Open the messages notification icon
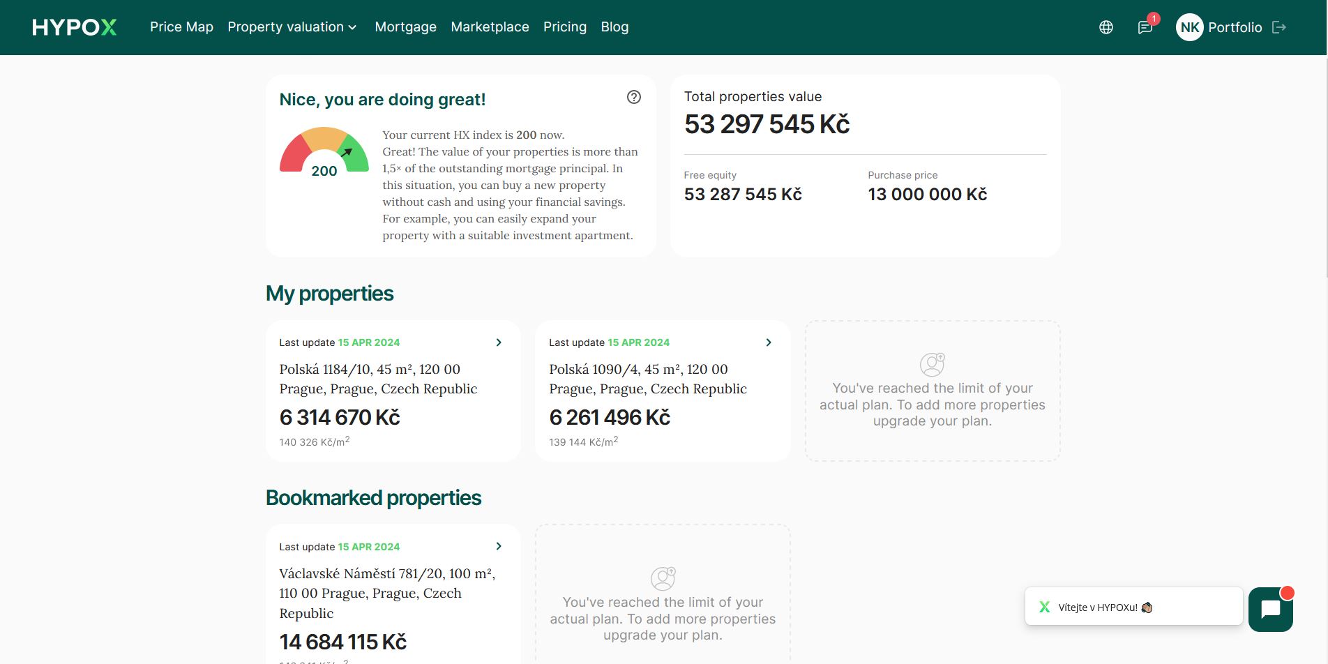Viewport: 1328px width, 664px height. pos(1145,27)
